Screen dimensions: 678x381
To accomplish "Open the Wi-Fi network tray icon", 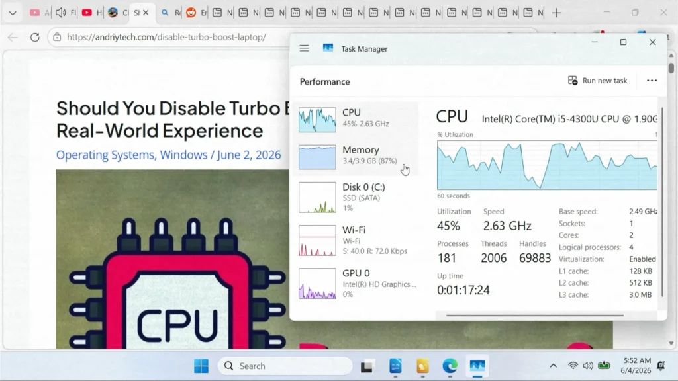I will (x=573, y=366).
